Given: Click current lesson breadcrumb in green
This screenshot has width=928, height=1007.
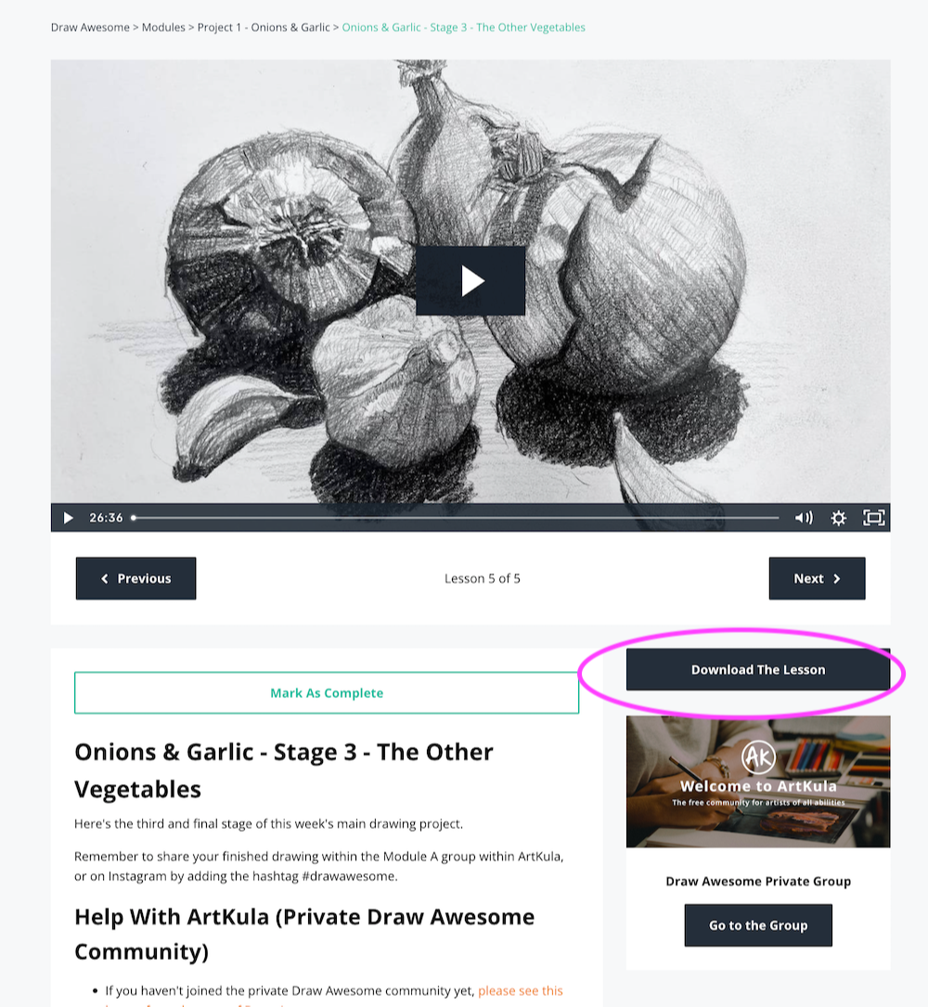Looking at the screenshot, I should click(463, 28).
